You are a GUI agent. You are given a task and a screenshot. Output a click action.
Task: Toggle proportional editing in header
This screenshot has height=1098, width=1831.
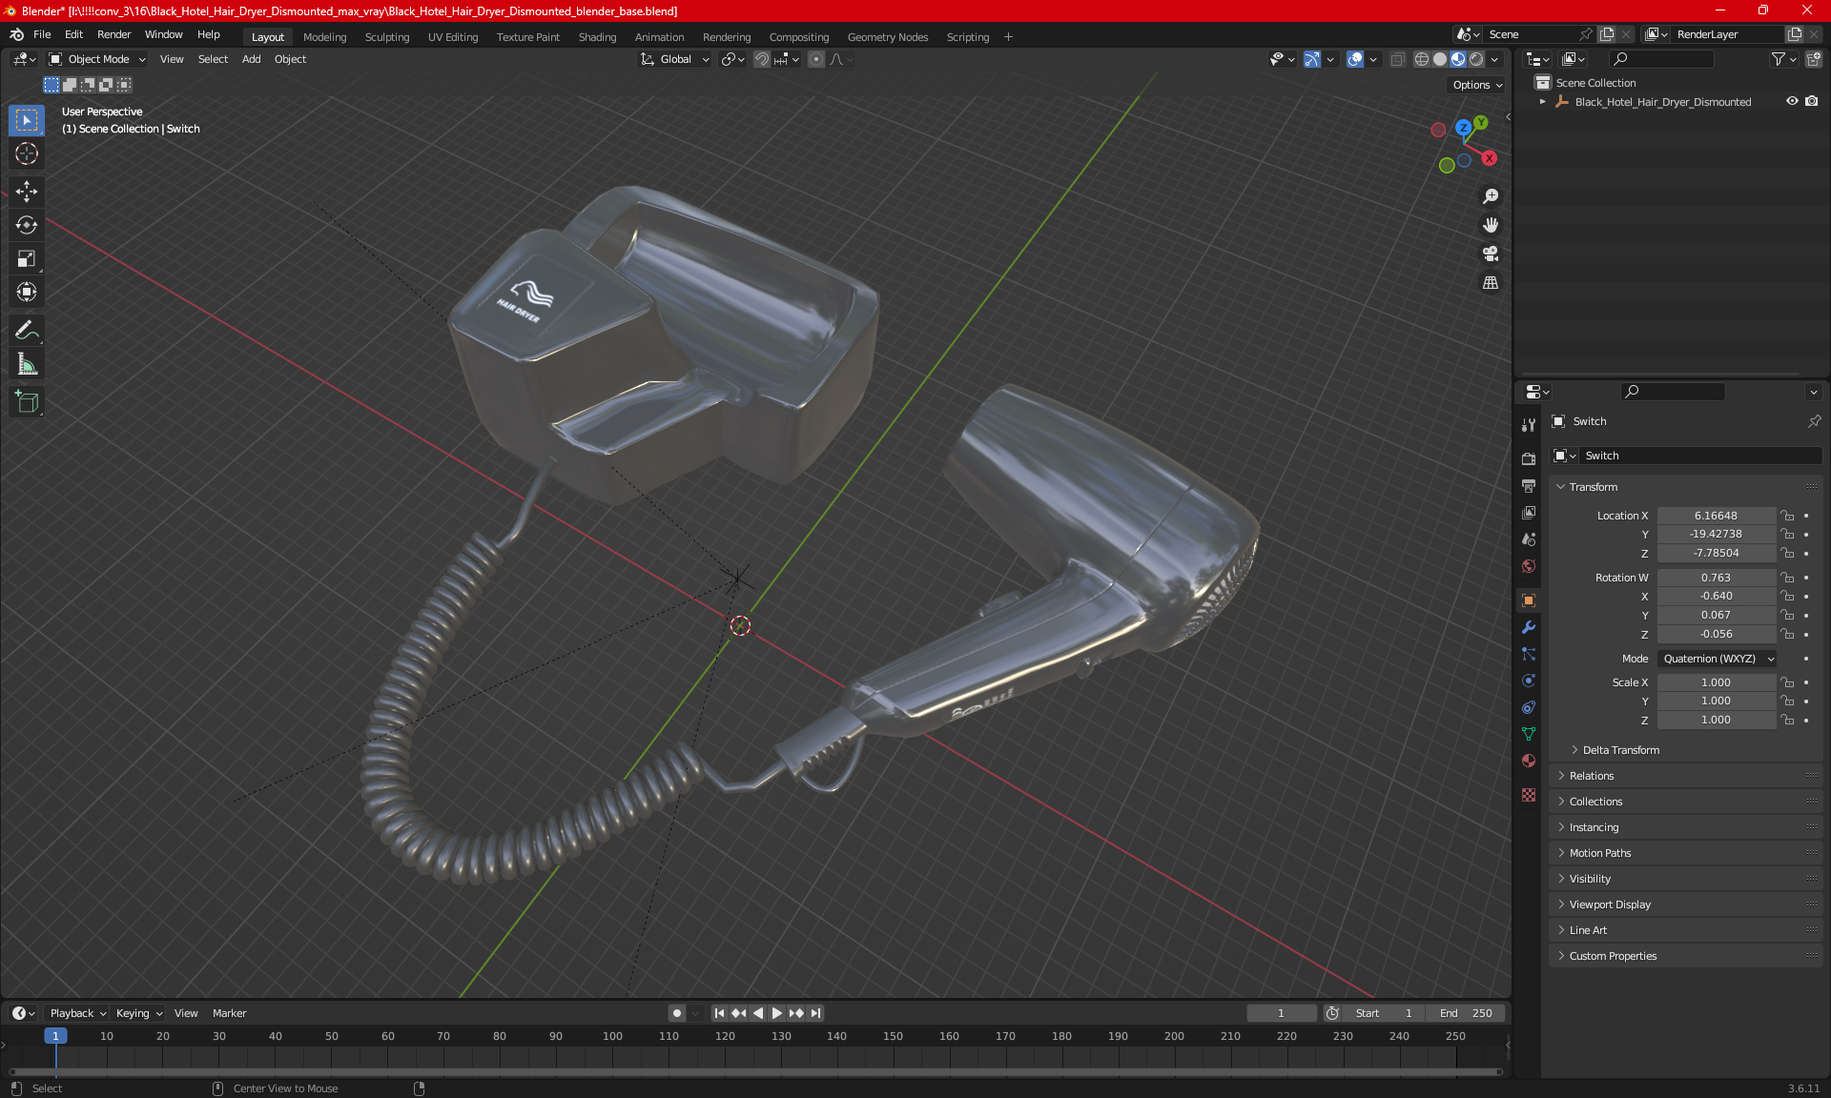click(x=816, y=59)
